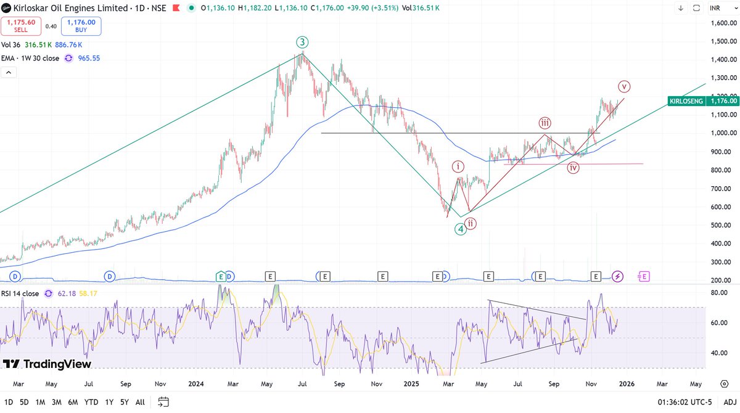
Task: Select the red circled v wave label
Action: (625, 86)
